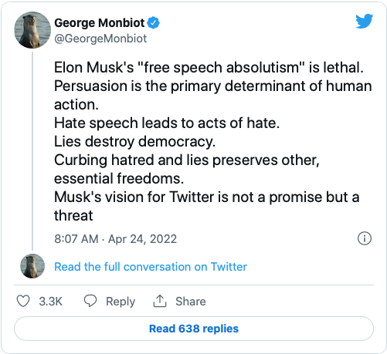The height and width of the screenshot is (354, 387).
Task: Click the blue verified checkmark badge
Action: 153,23
